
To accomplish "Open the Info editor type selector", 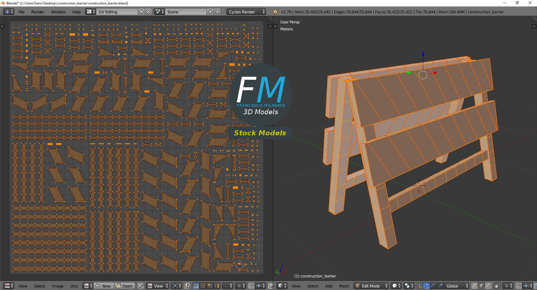I will 9,12.
